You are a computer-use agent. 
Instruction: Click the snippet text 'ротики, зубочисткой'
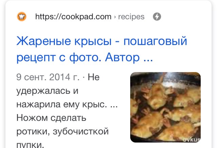tap(62, 131)
